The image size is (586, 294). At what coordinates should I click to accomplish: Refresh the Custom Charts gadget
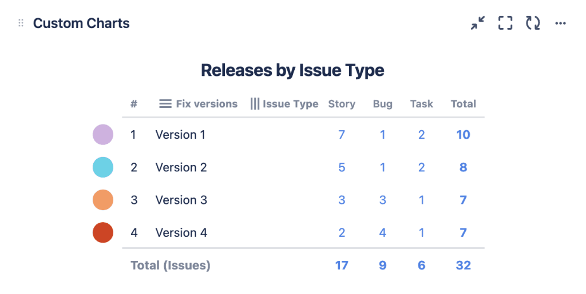point(533,23)
